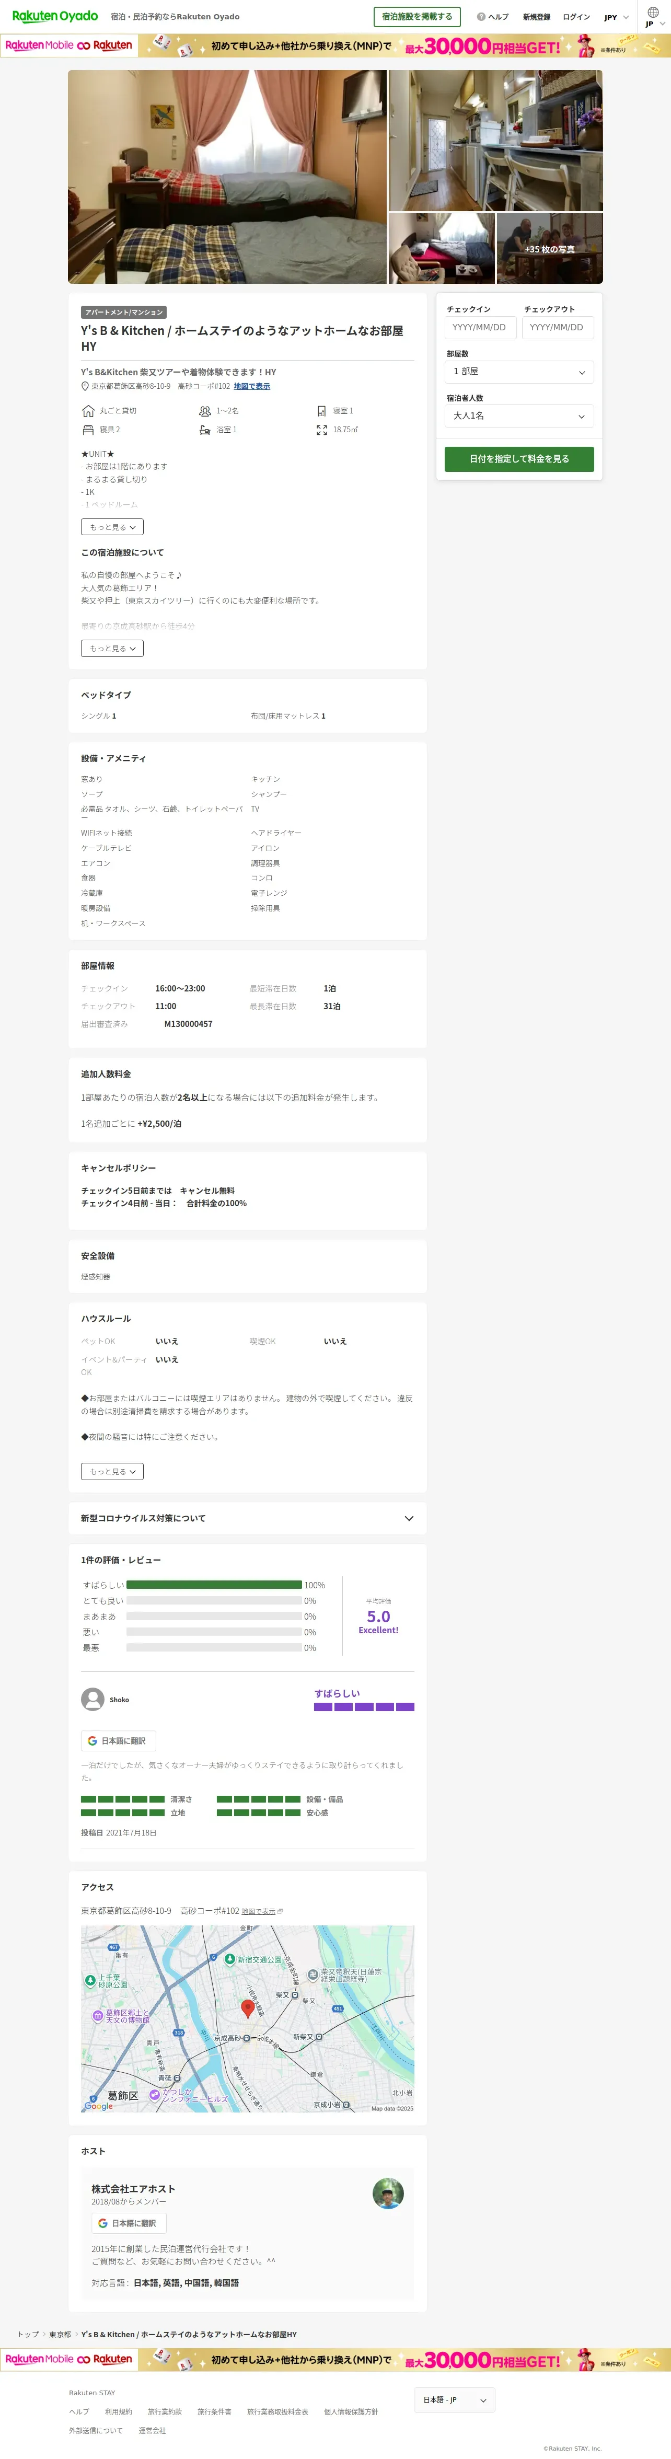Open JP region selector chevron in header
Image resolution: width=671 pixels, height=2459 pixels.
click(x=663, y=24)
